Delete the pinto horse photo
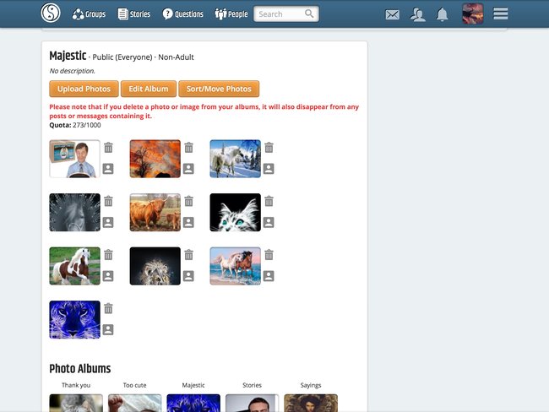549x412 pixels. (108, 255)
